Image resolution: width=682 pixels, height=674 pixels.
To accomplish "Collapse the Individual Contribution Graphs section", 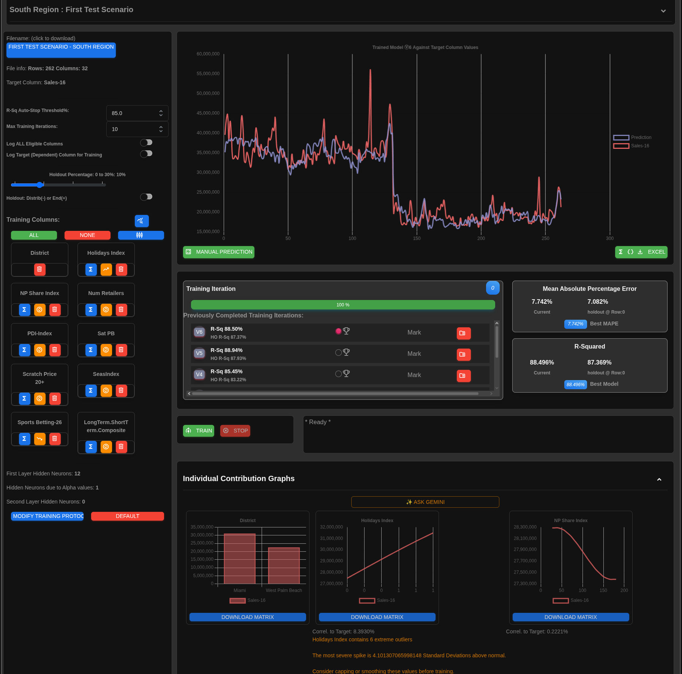I will pyautogui.click(x=659, y=480).
